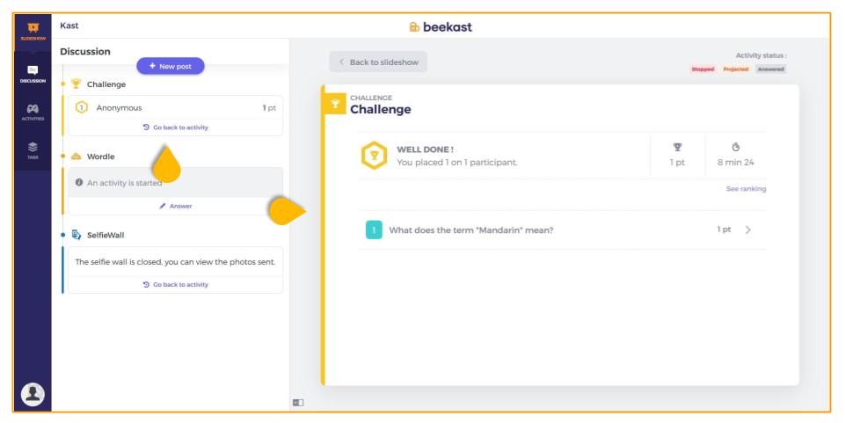
Task: Click Answer under Wordle activity
Action: [x=176, y=206]
